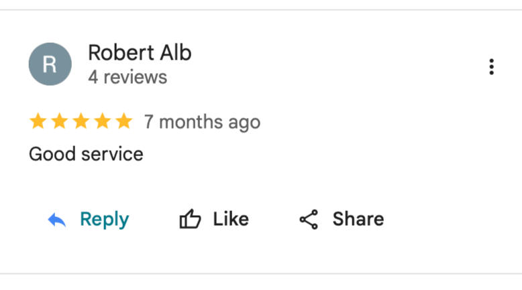This screenshot has width=522, height=290.
Task: Click the surname Alb in the reviewer name
Action: [x=175, y=52]
